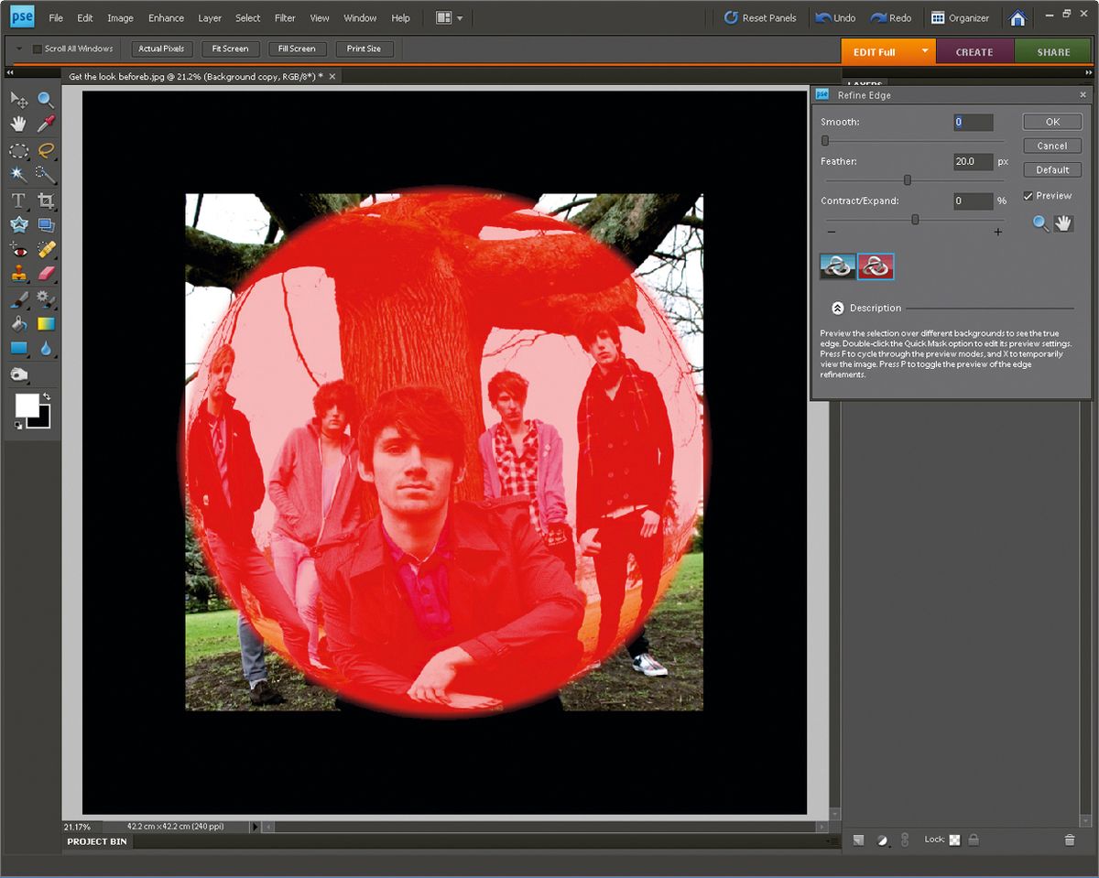Screen dimensions: 1099x878
Task: Switch to the standard selection preview thumbnail
Action: (836, 267)
